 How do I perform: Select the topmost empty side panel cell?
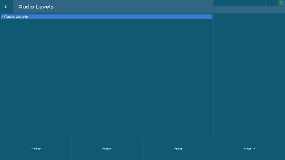pos(249,28)
